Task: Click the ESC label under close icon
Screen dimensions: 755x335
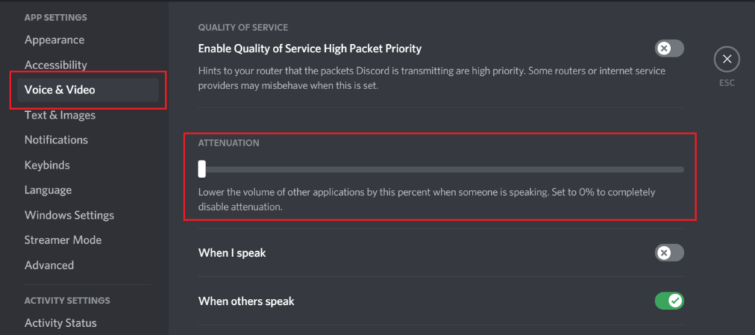Action: point(727,83)
